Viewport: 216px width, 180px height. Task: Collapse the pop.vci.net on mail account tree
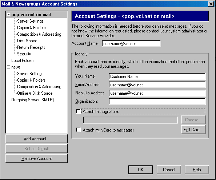[x=8, y=15]
